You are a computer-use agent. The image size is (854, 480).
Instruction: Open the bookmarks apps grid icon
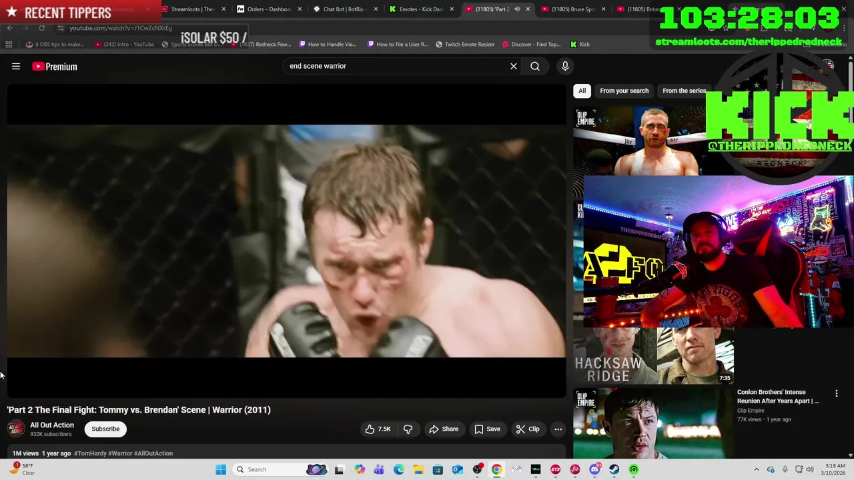point(9,45)
